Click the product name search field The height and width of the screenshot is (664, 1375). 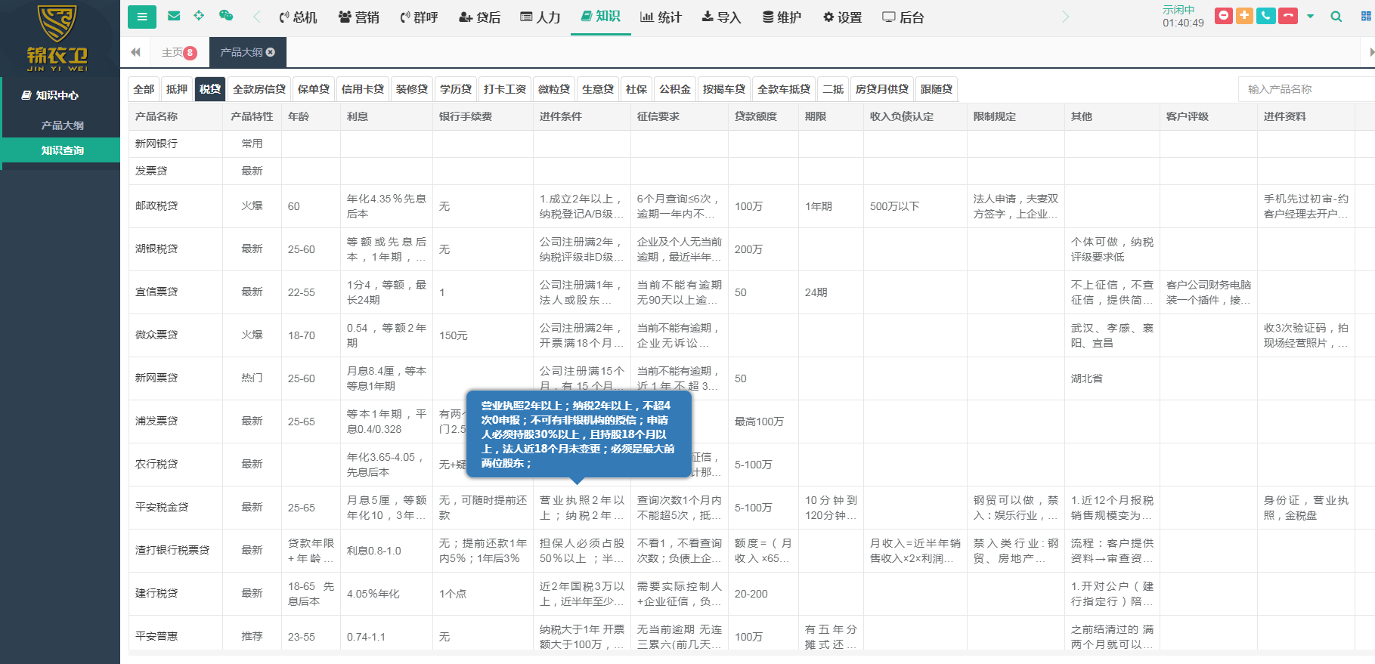pos(1305,89)
